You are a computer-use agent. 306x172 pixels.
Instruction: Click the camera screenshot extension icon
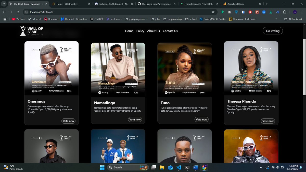tap(229, 12)
